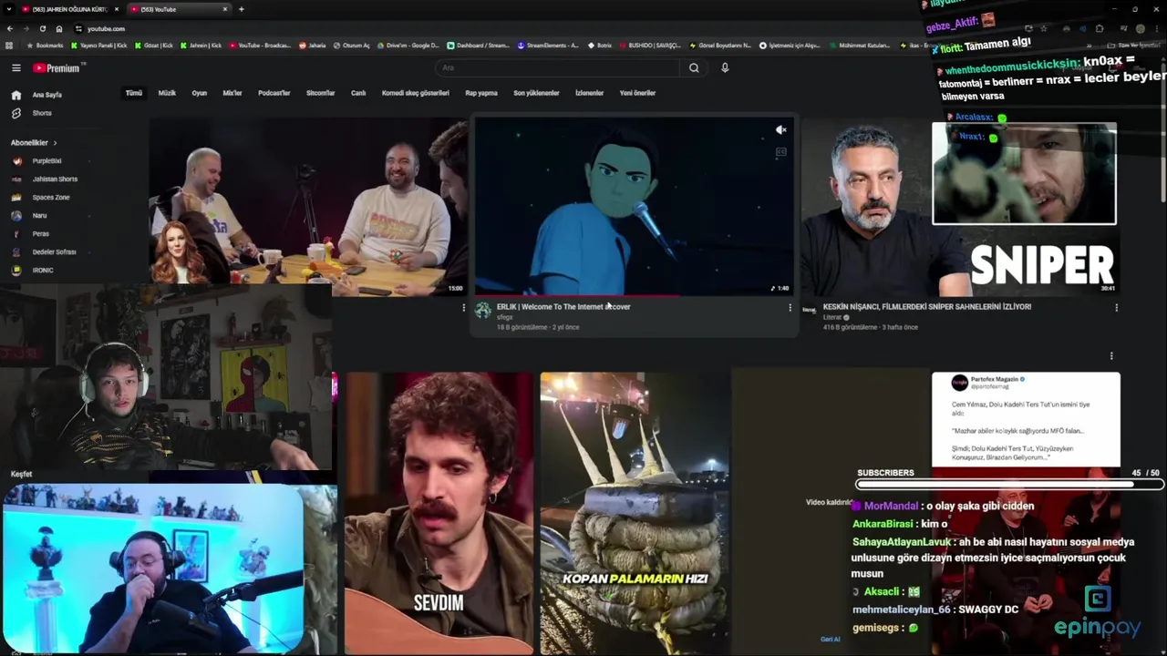This screenshot has height=656, width=1167.
Task: Open SNIPER video thumbnail
Action: click(x=960, y=206)
